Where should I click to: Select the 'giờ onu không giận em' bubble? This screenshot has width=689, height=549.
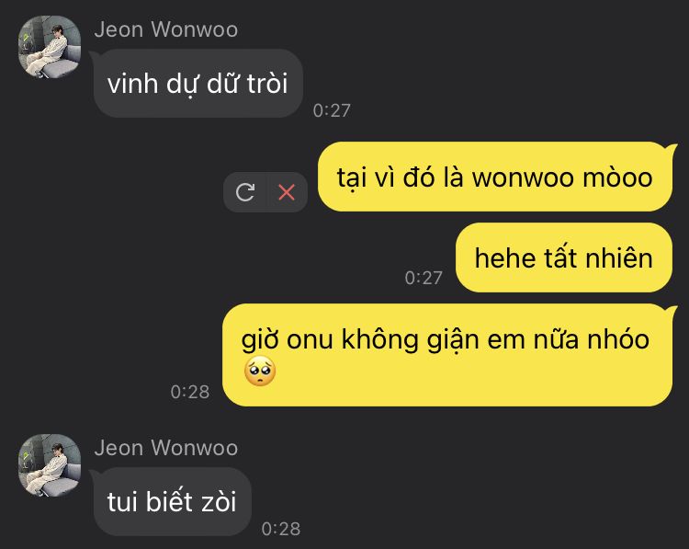coord(447,355)
